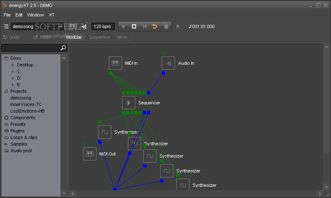Open the Edit menu
Screen dimensions: 331x198
coord(19,15)
